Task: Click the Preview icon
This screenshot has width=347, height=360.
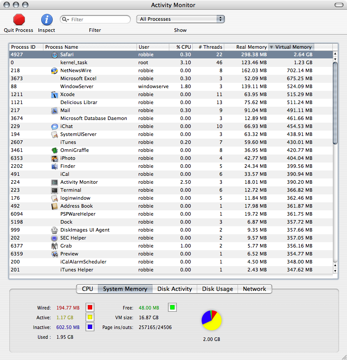Action: 55,254
